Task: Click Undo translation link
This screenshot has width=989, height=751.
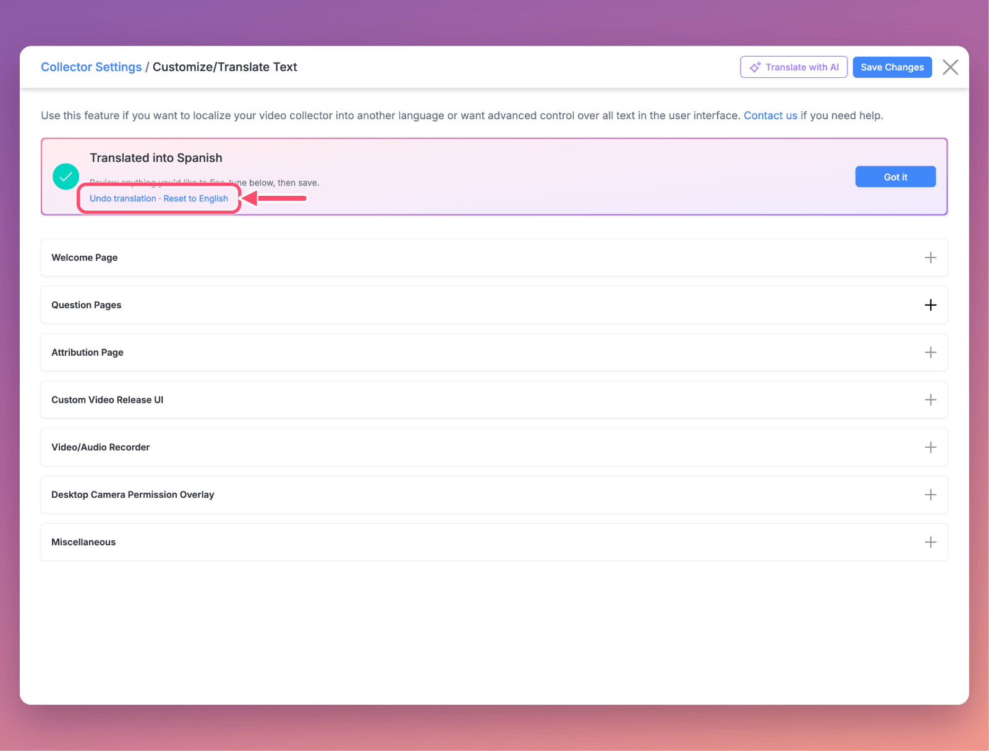Action: tap(123, 198)
